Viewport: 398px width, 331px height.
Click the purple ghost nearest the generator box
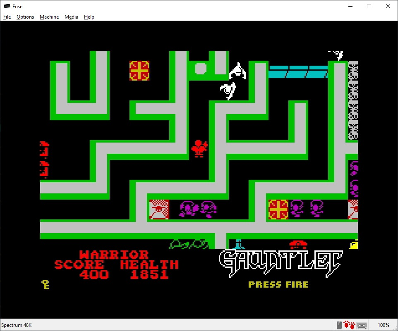189,209
